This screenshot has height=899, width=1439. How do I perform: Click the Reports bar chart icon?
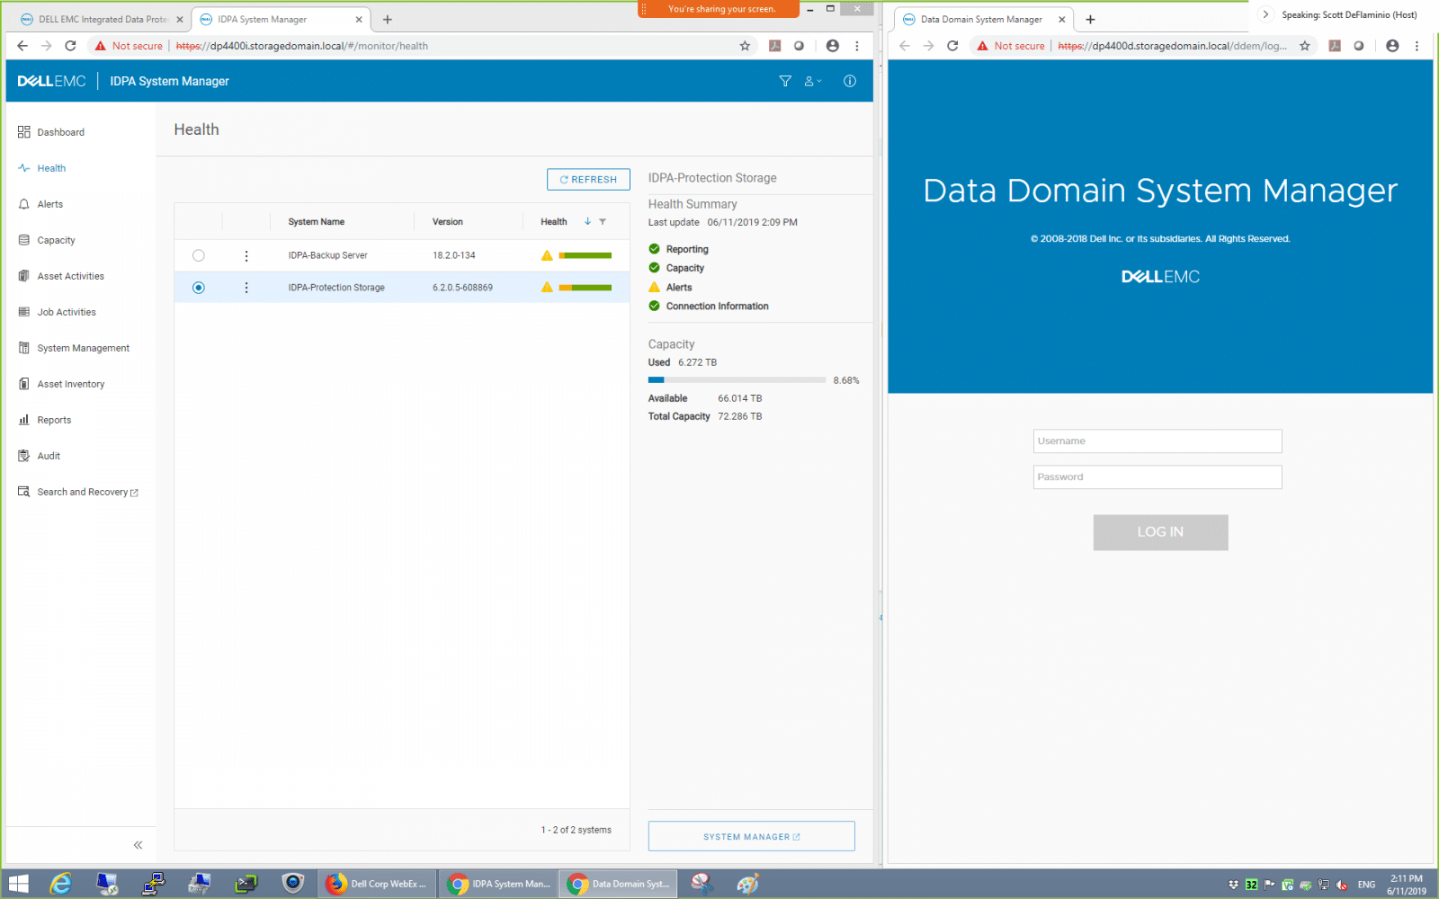[x=24, y=420]
